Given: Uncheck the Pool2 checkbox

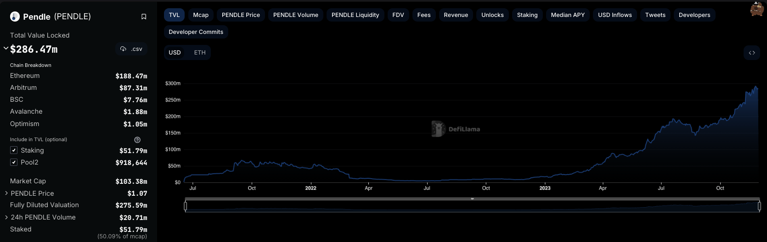Looking at the screenshot, I should coord(14,162).
